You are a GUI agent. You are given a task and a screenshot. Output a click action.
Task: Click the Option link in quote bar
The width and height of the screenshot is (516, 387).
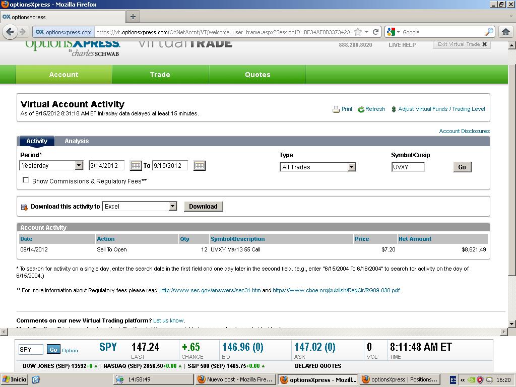click(70, 351)
